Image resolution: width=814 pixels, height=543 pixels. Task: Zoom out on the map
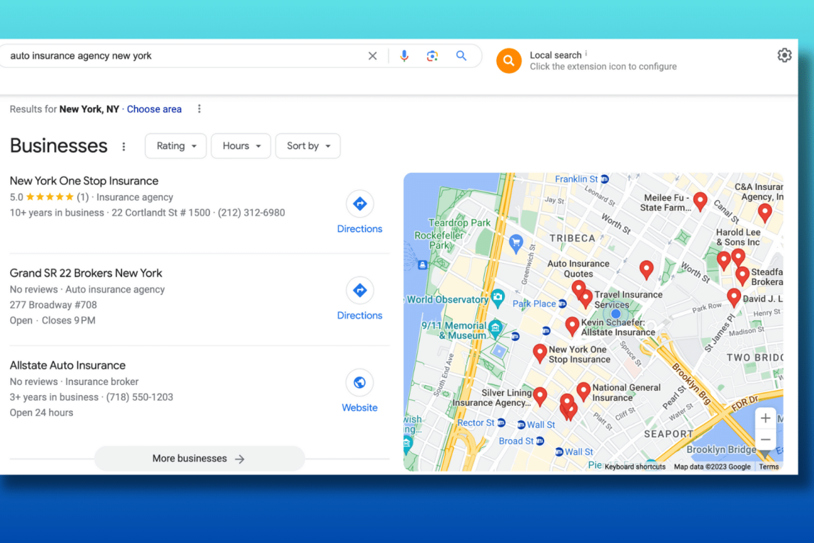pyautogui.click(x=765, y=439)
